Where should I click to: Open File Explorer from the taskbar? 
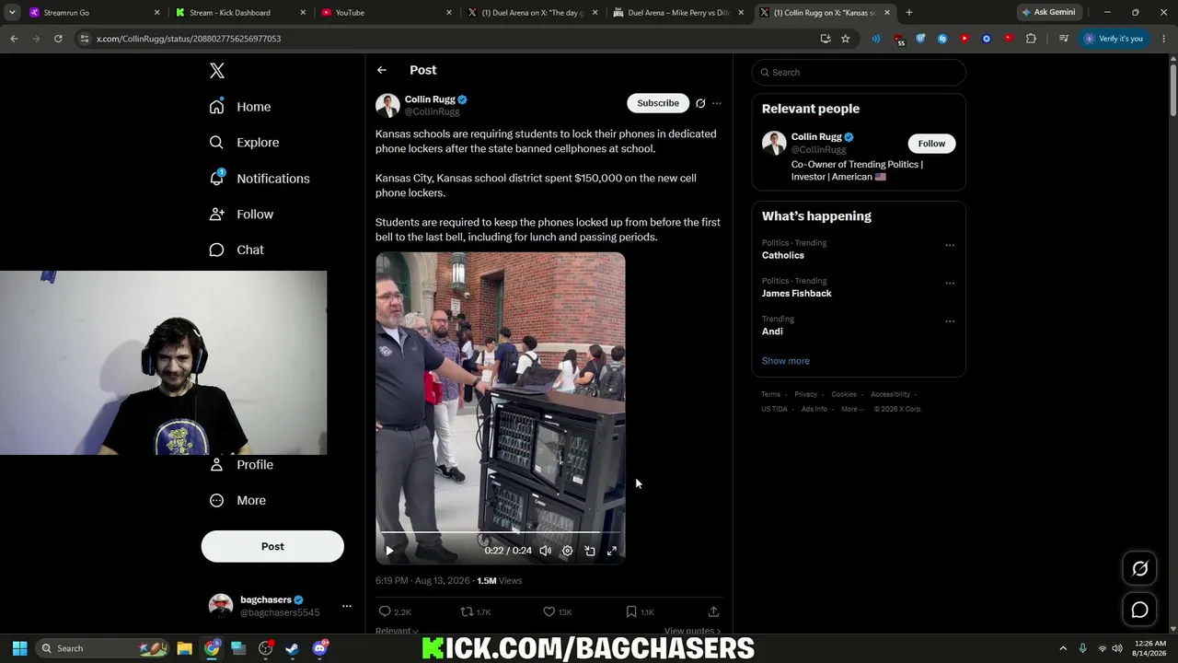pyautogui.click(x=184, y=648)
